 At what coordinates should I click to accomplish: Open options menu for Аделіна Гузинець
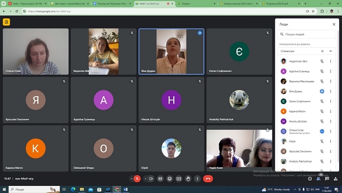pos(330,71)
